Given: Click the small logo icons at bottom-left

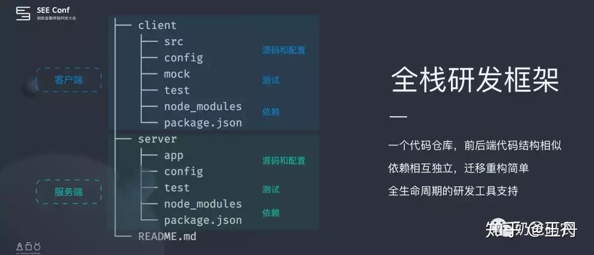Looking at the screenshot, I should [x=29, y=245].
